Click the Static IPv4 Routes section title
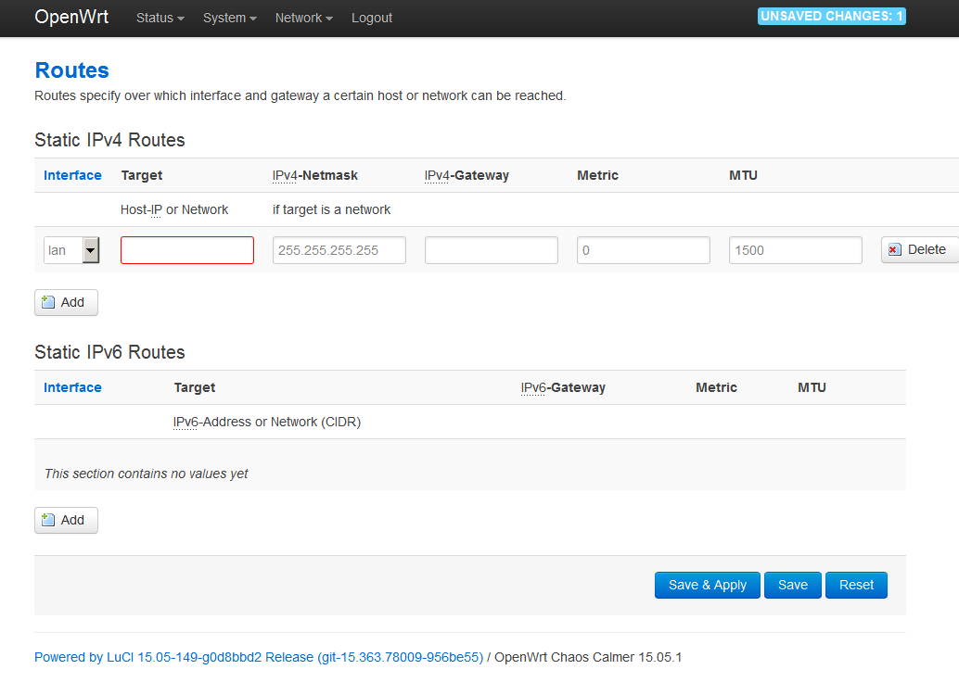This screenshot has width=959, height=695. click(109, 140)
